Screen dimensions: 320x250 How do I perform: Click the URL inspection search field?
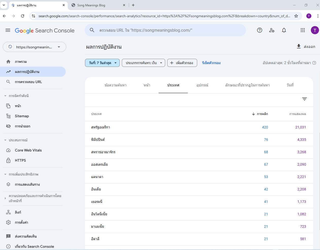165,30
